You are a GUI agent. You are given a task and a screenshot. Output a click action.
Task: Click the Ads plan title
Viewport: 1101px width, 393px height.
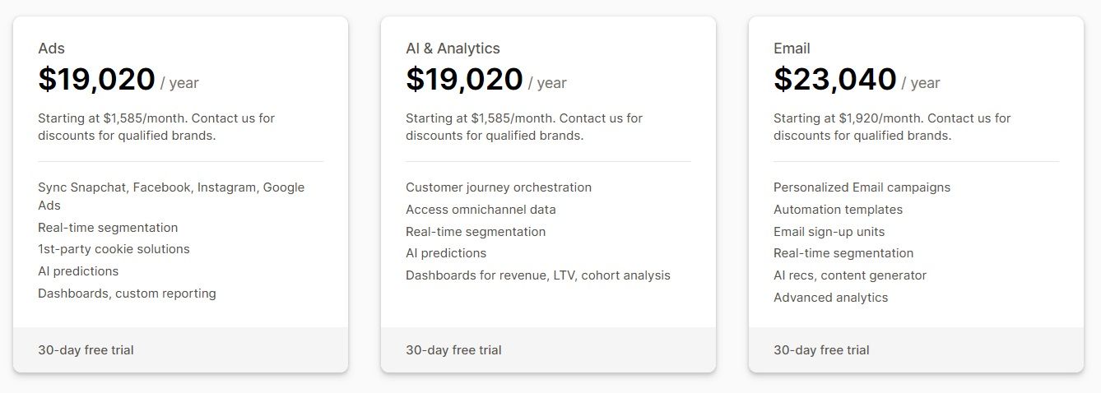(51, 49)
